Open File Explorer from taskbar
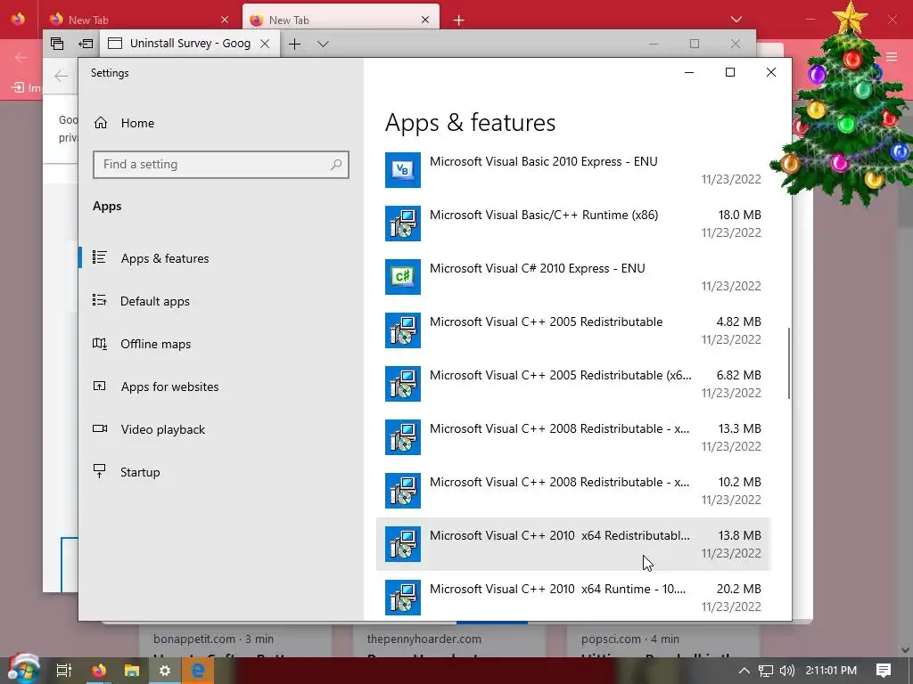 [x=132, y=671]
